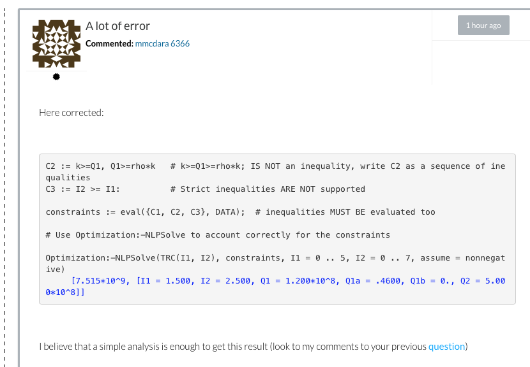The width and height of the screenshot is (530, 367).
Task: Click the black badge icon under avatar
Action: click(x=56, y=77)
